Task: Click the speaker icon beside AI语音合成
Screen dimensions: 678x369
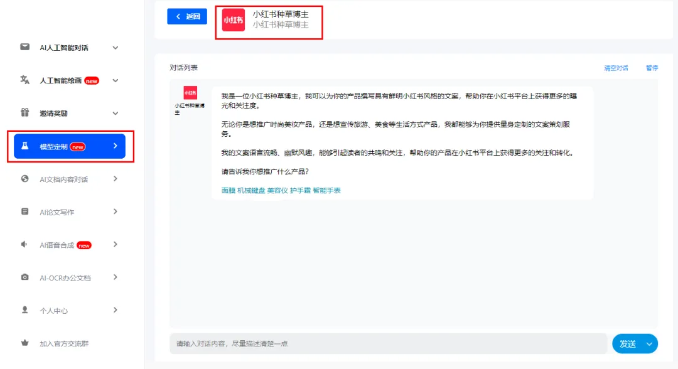Action: (x=25, y=245)
